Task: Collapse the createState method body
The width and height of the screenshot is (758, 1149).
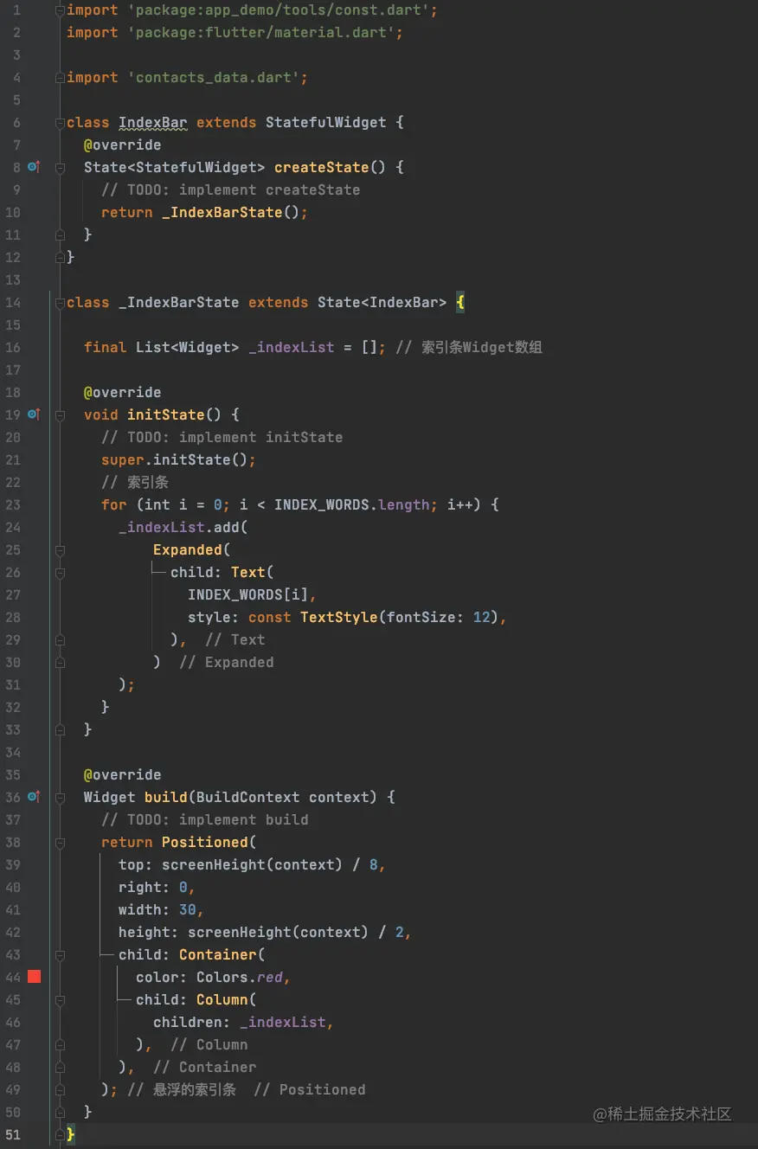Action: (x=60, y=168)
